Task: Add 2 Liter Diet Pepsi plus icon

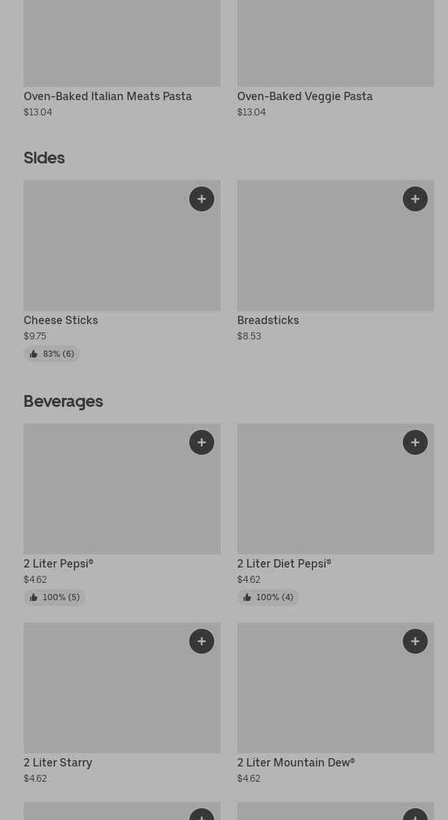Action: click(415, 442)
